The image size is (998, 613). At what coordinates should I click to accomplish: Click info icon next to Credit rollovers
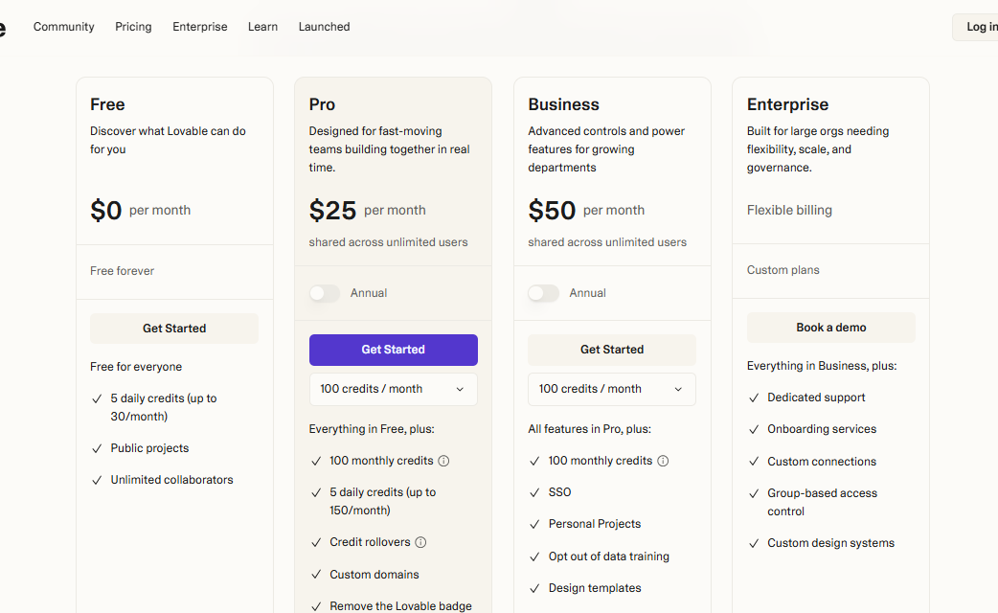(x=420, y=542)
